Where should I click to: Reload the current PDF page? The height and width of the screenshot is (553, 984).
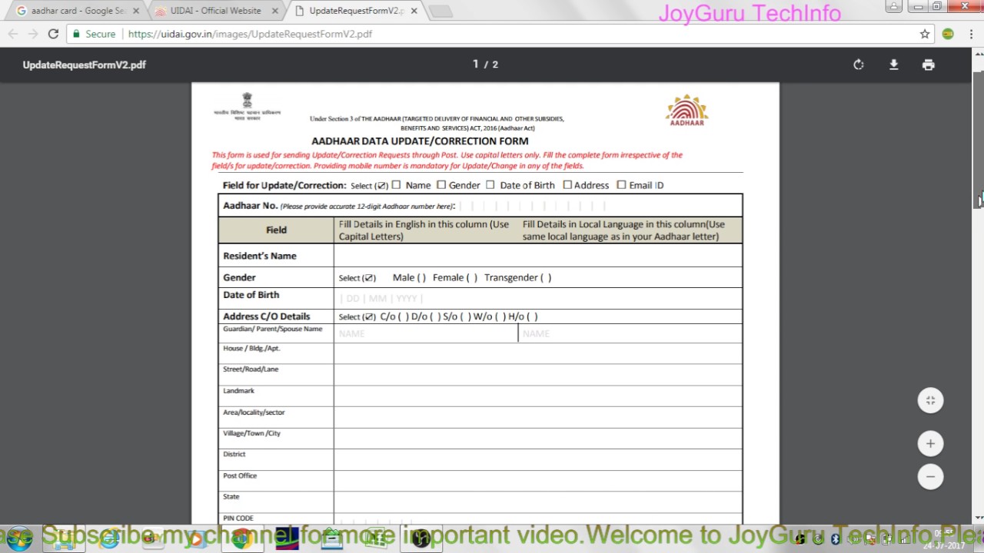coord(53,34)
